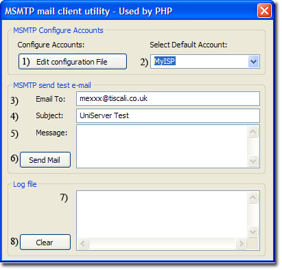Click the Subject: label
The image size is (282, 270).
click(x=49, y=115)
